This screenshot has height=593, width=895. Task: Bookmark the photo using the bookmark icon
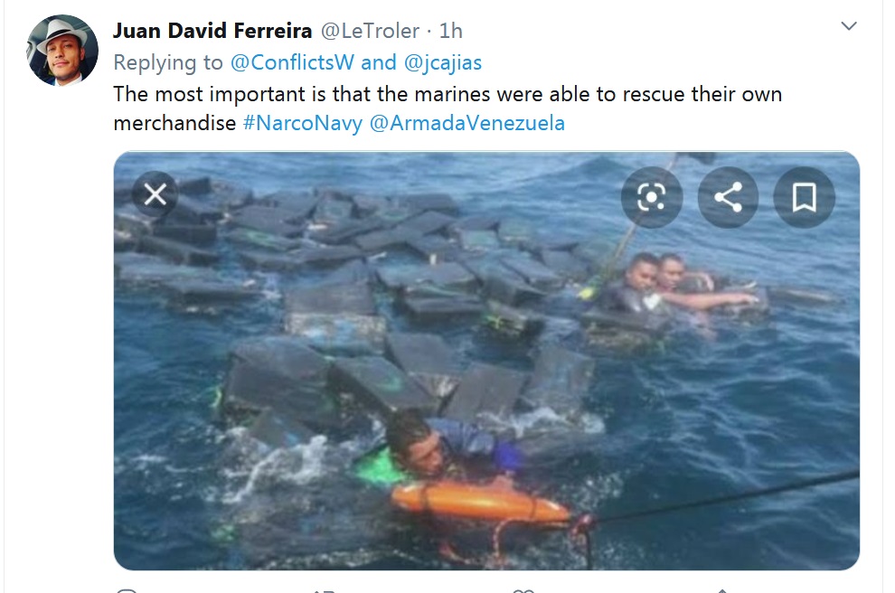click(805, 197)
